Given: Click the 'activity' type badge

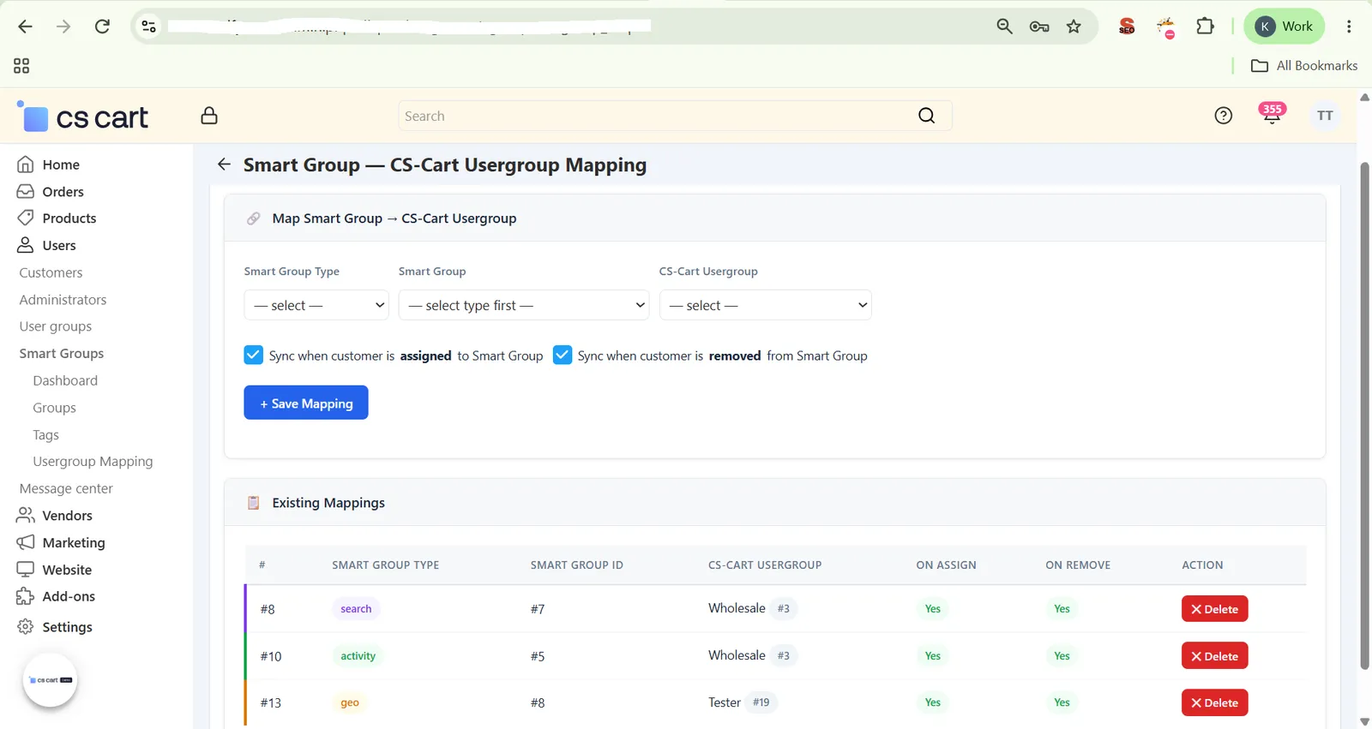Looking at the screenshot, I should tap(358, 656).
